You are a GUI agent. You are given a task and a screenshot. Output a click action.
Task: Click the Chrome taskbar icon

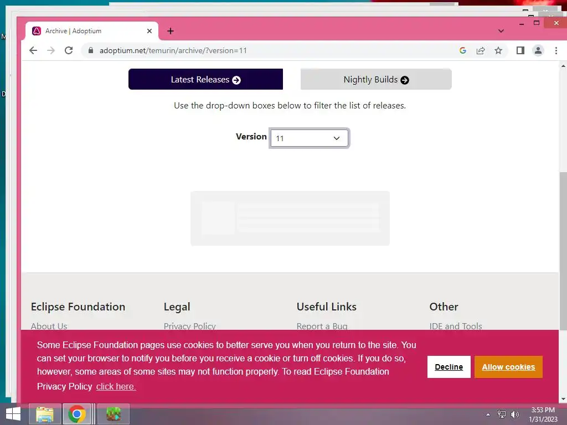pyautogui.click(x=76, y=414)
